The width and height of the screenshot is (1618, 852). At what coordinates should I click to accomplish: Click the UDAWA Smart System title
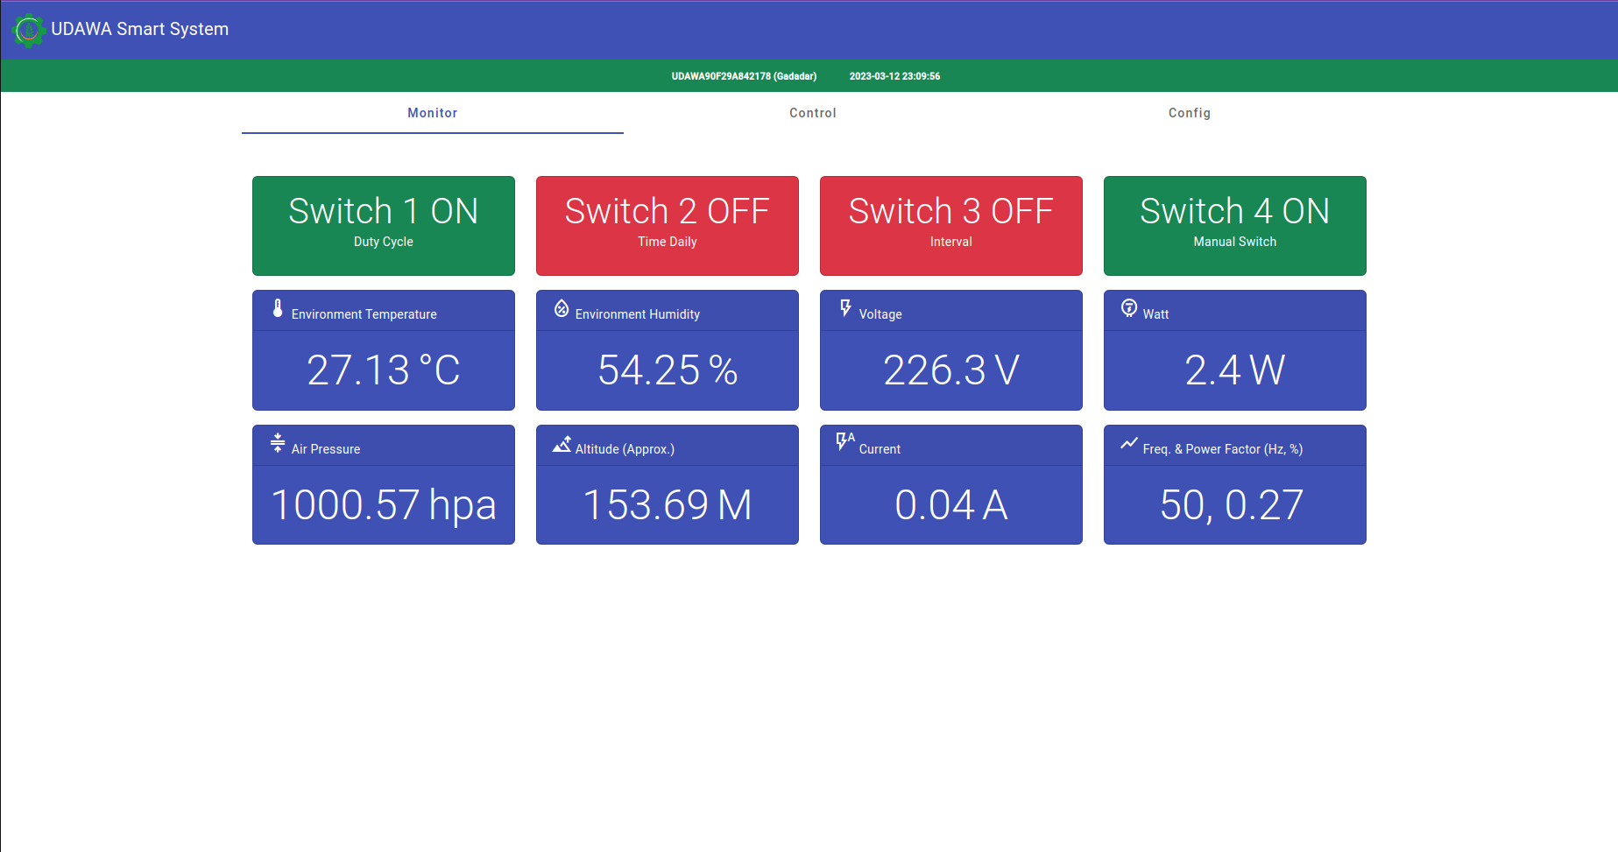[140, 29]
